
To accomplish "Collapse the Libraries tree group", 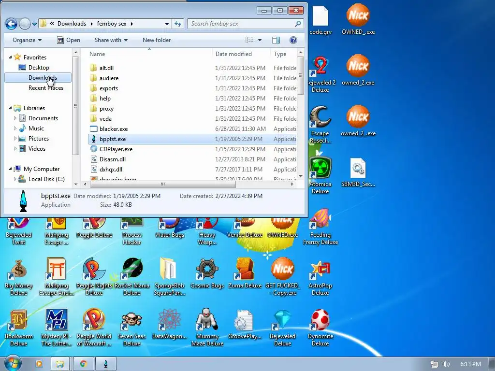I will (10, 108).
